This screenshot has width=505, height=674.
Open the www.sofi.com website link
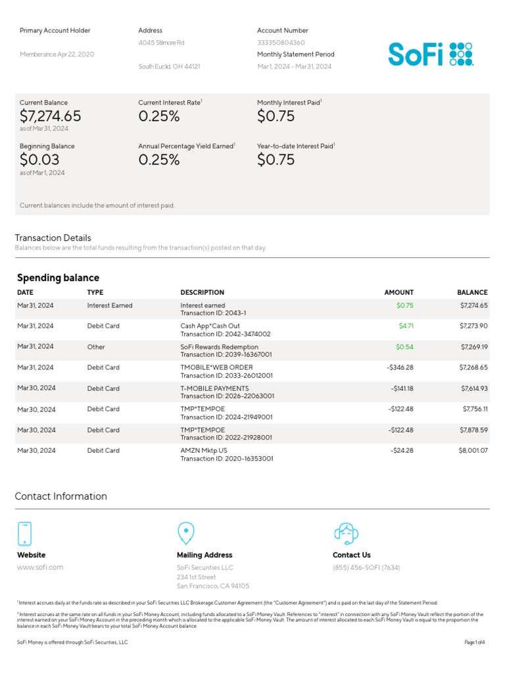pos(40,567)
